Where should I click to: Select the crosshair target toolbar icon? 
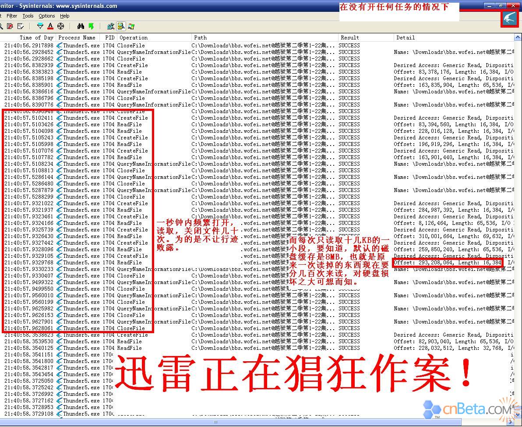(x=60, y=26)
